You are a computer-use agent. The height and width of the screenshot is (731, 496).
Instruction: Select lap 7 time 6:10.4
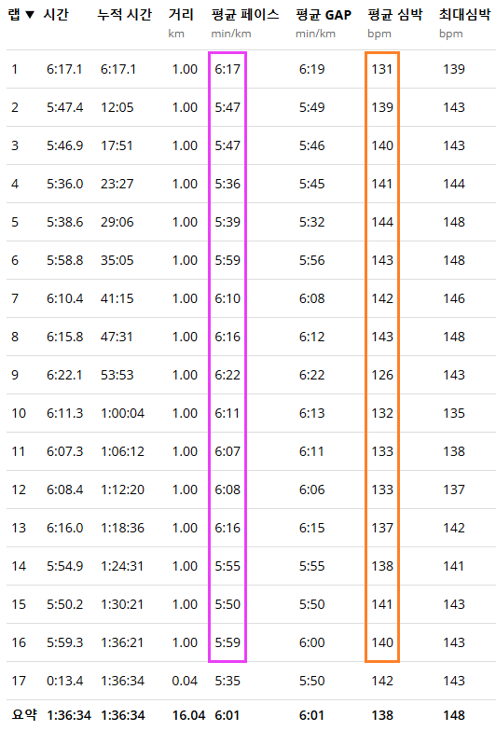pos(65,298)
